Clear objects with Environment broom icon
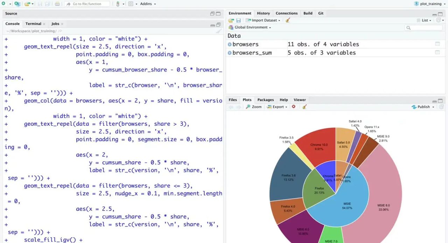 [x=288, y=20]
